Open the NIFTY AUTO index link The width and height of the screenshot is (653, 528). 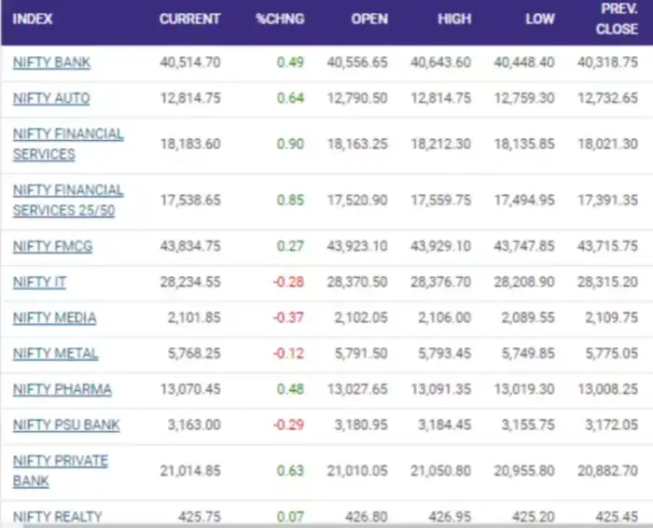tap(51, 98)
